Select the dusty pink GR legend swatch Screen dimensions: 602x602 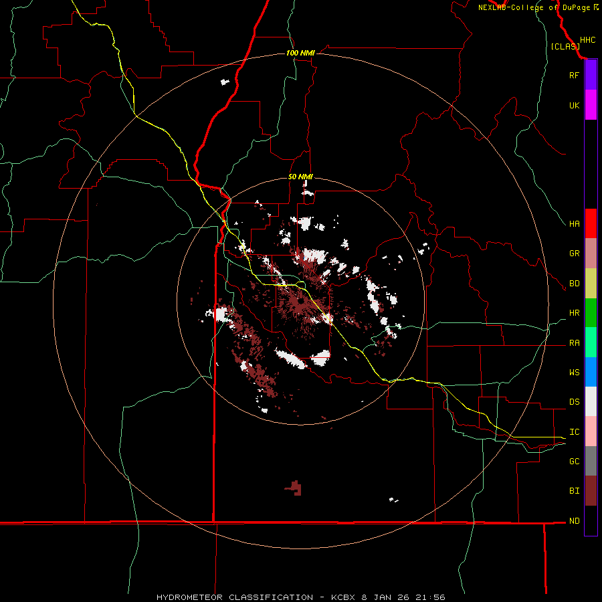point(591,254)
